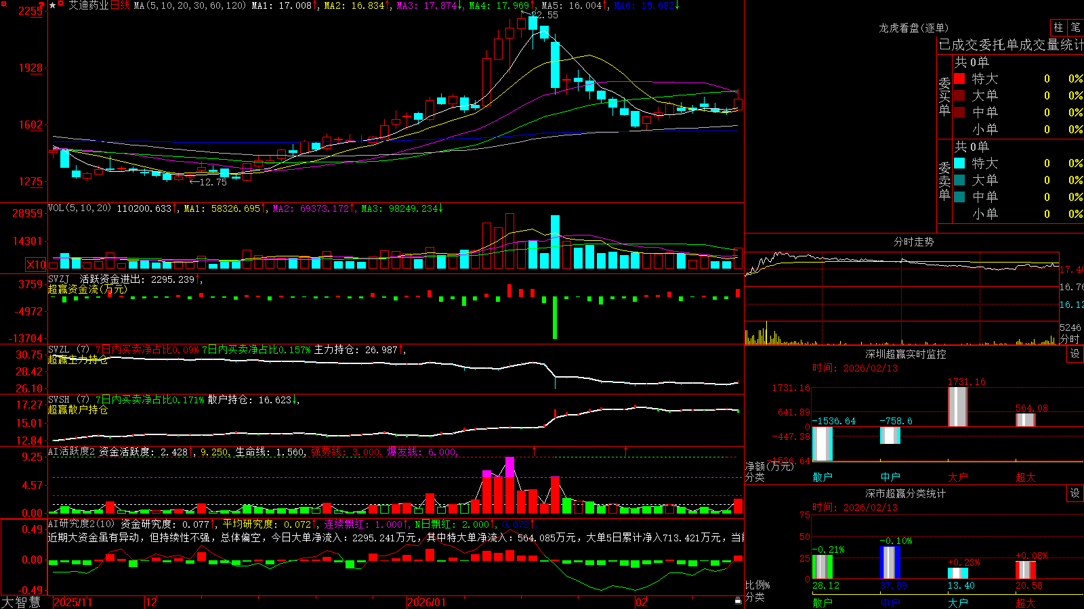
Task: Click the 龙虎看盘(逐单) panel title
Action: click(913, 28)
